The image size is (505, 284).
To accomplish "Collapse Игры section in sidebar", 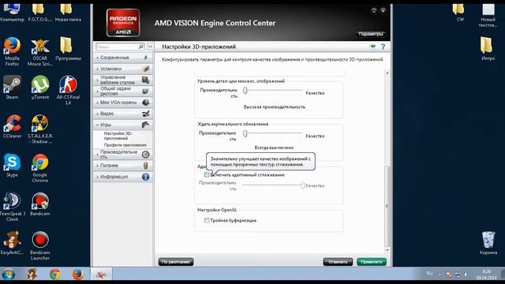I will click(x=123, y=125).
